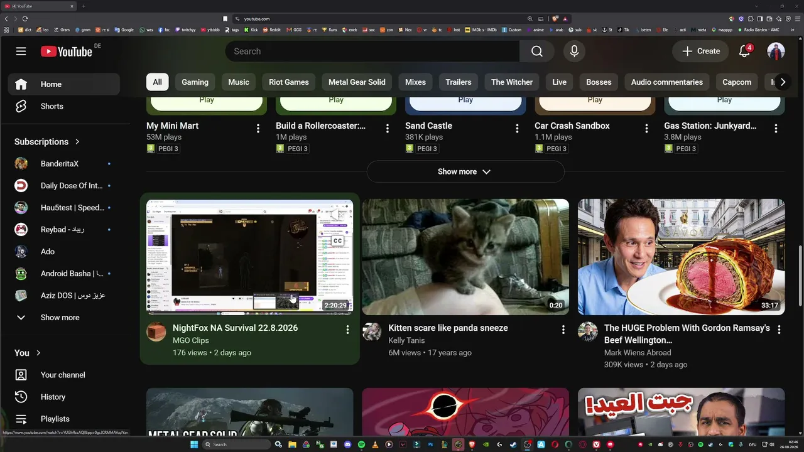The height and width of the screenshot is (452, 804).
Task: Expand Show more subscriptions
Action: [x=63, y=318]
